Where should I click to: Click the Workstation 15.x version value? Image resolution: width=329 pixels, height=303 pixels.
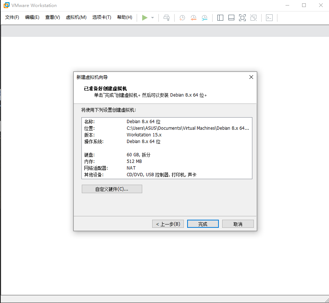(144, 135)
